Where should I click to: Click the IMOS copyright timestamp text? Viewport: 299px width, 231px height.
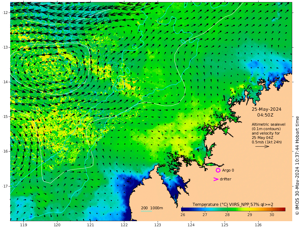coord(297,166)
